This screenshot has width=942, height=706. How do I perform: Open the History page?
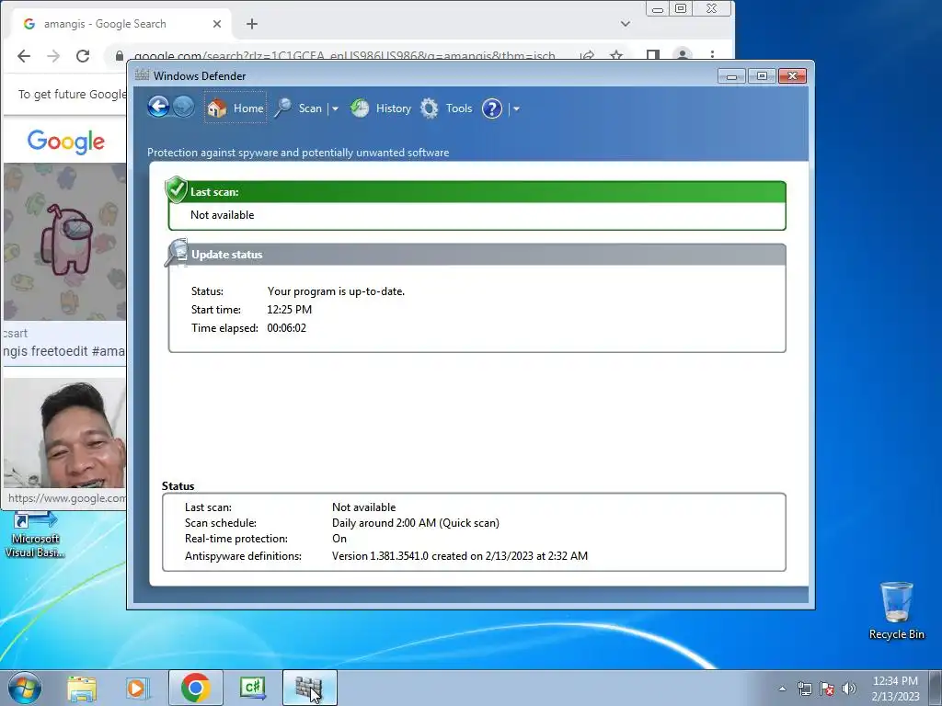[x=380, y=108]
